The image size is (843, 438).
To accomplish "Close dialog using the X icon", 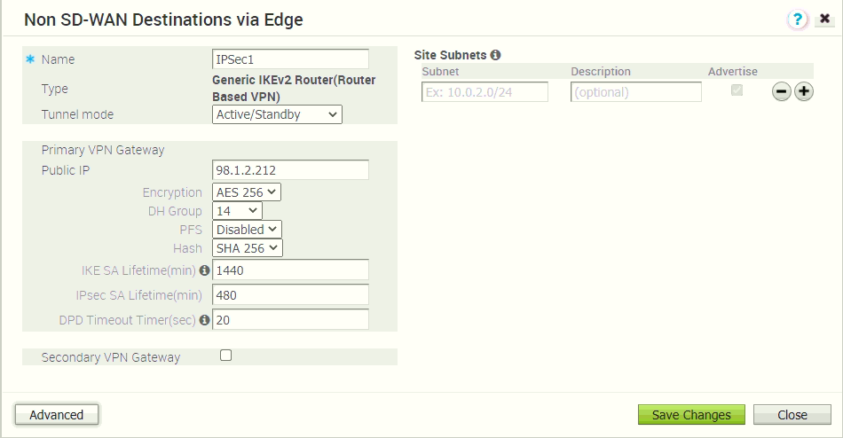I will [825, 19].
